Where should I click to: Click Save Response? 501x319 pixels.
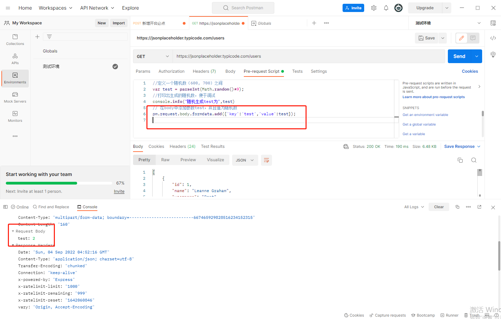(462, 146)
